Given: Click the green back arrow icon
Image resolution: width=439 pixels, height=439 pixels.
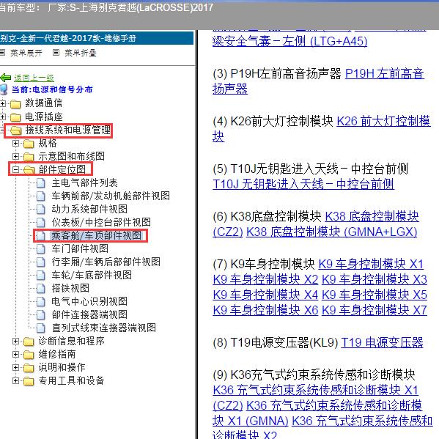Looking at the screenshot, I should [6, 78].
